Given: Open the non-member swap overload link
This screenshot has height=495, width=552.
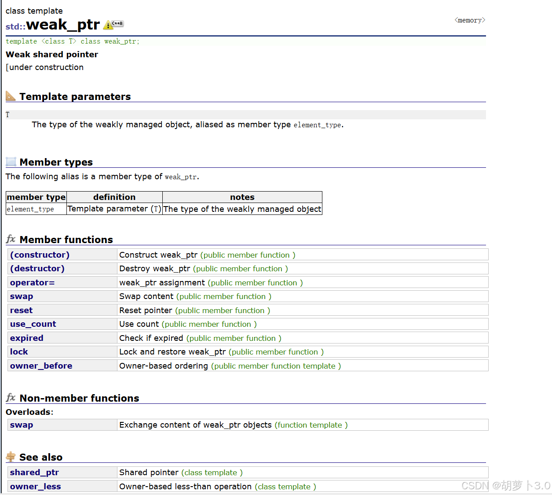Looking at the screenshot, I should coord(22,425).
